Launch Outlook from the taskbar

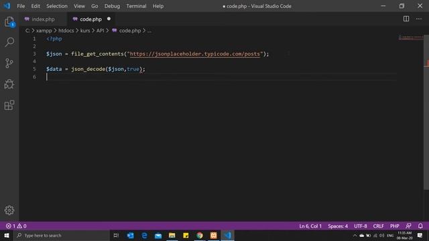[130, 235]
